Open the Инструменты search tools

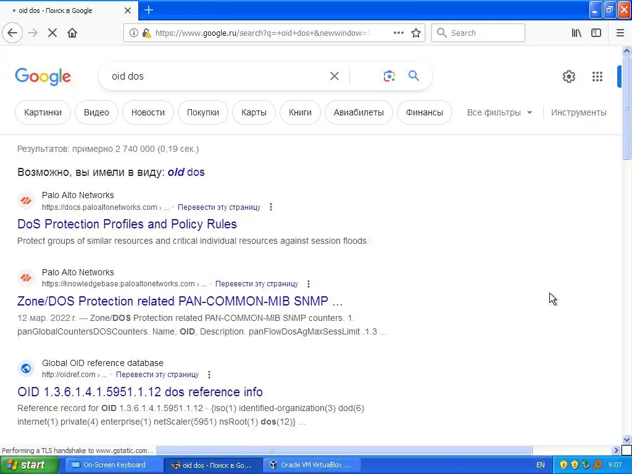click(578, 112)
